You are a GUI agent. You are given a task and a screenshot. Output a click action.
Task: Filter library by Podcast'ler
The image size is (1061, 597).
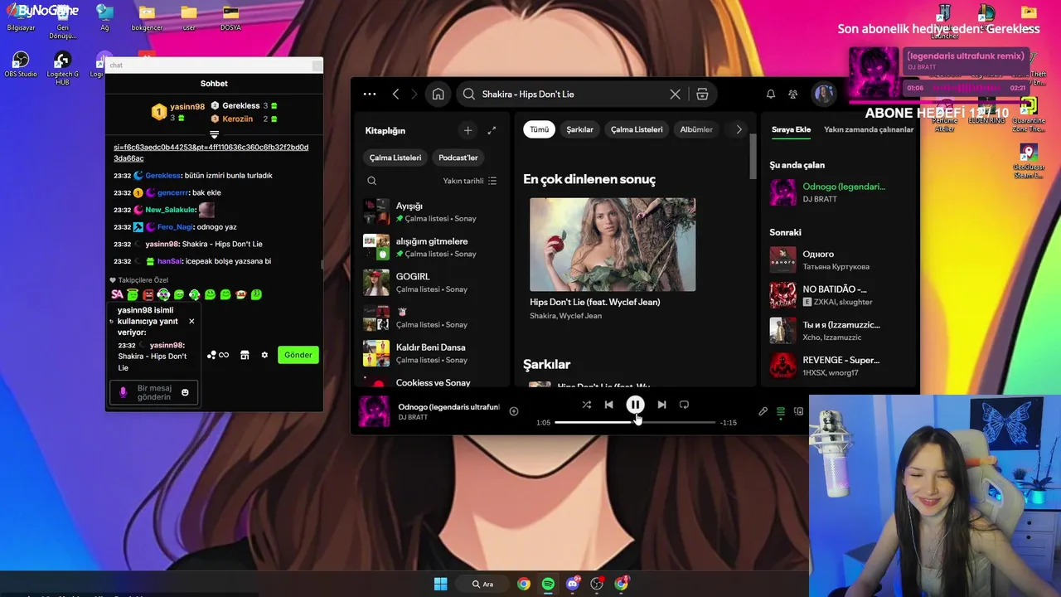coord(458,158)
